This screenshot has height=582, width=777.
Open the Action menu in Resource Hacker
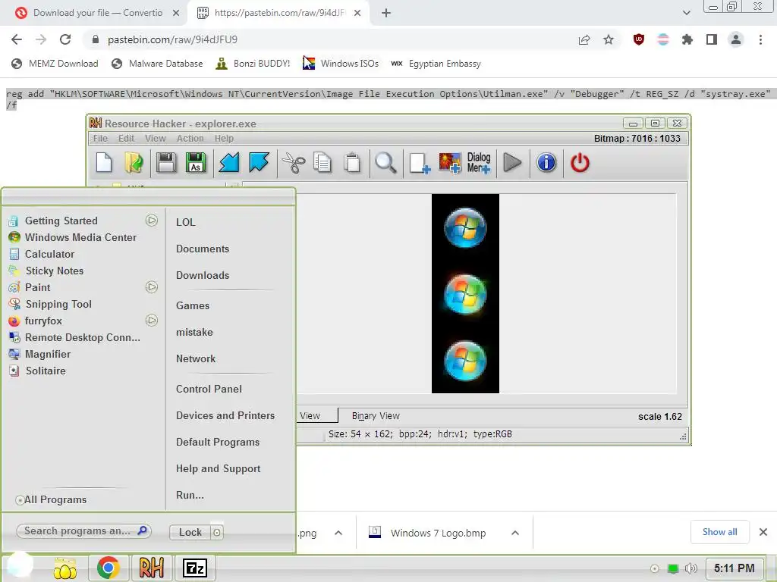click(x=190, y=139)
